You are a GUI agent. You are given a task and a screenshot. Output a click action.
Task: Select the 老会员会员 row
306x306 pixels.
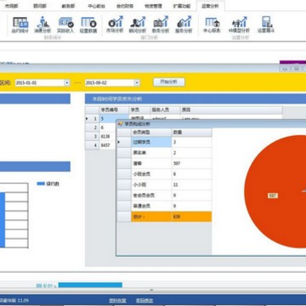click(x=164, y=195)
